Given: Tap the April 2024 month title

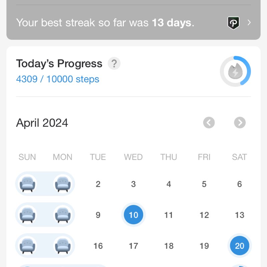Looking at the screenshot, I should [42, 123].
